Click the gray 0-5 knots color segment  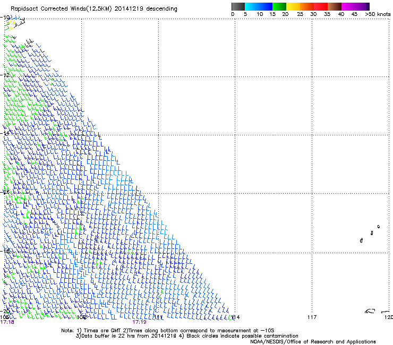tap(238, 6)
